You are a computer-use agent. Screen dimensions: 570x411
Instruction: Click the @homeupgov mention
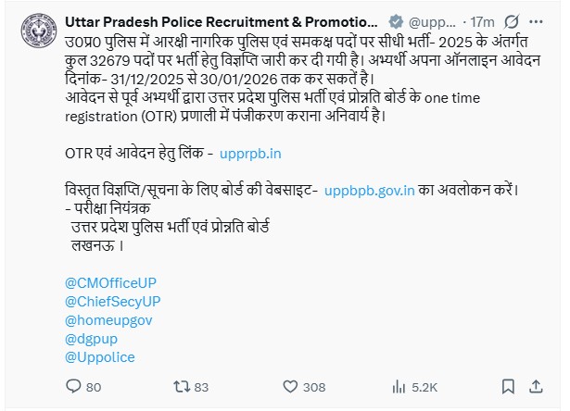coord(109,319)
